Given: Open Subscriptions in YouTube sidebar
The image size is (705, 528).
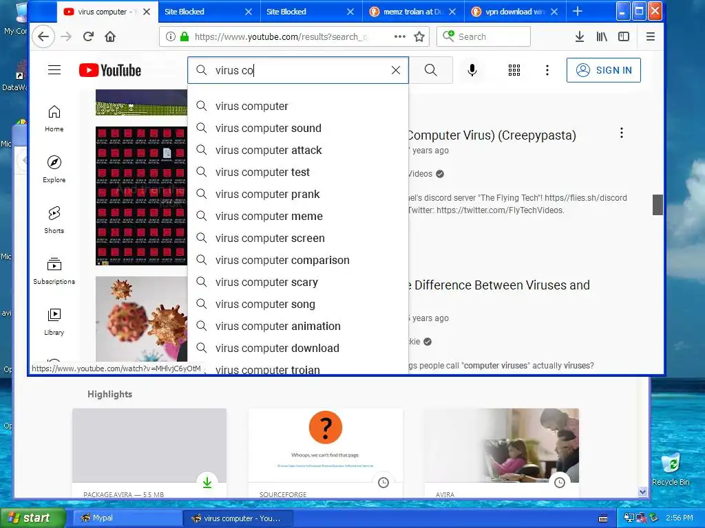Looking at the screenshot, I should coord(54,271).
